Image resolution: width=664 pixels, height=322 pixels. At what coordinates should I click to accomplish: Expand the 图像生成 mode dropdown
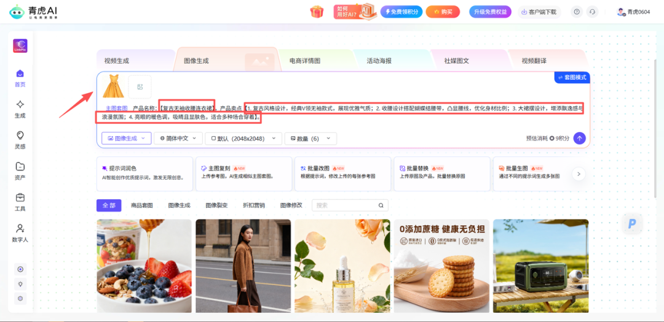tap(127, 138)
